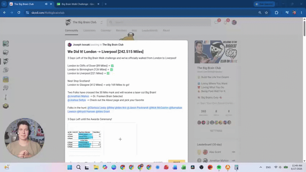Open the Classroom tab
Viewport: 306px width, 172px height.
89,30
